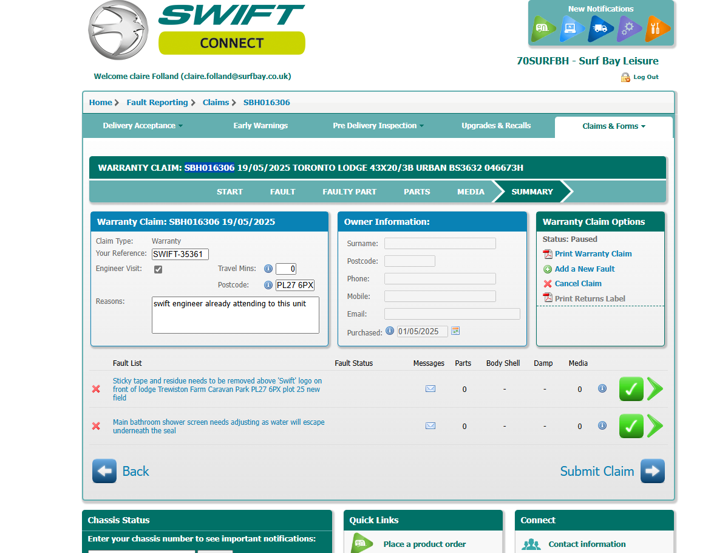Click the Reasons text area
The width and height of the screenshot is (711, 553).
pos(236,315)
